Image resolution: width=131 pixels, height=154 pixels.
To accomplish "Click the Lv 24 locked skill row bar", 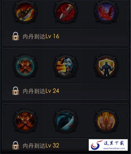I will pyautogui.click(x=65, y=91).
